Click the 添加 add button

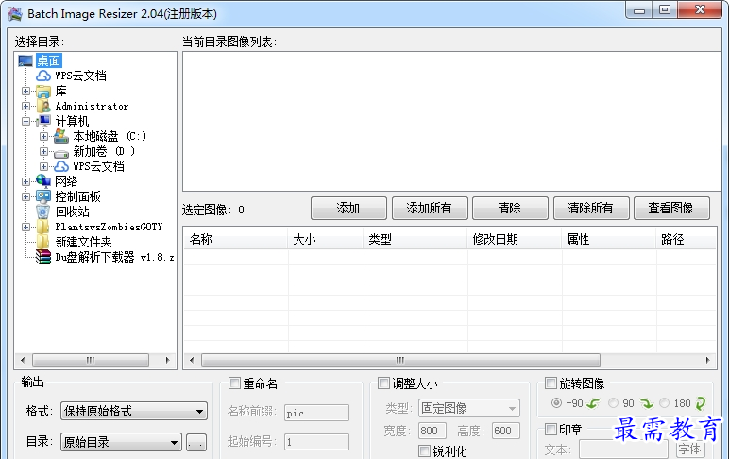[348, 208]
